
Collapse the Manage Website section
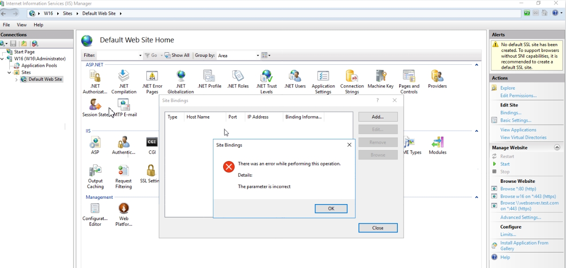(x=557, y=147)
